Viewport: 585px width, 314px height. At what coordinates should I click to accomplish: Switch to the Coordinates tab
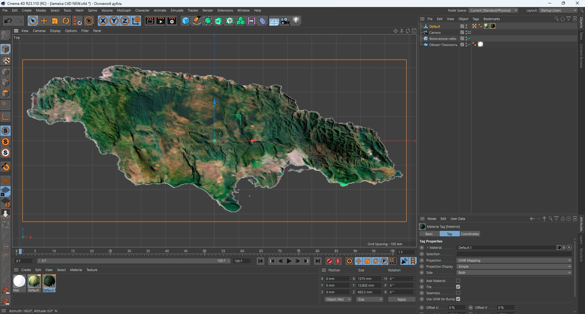tap(470, 234)
